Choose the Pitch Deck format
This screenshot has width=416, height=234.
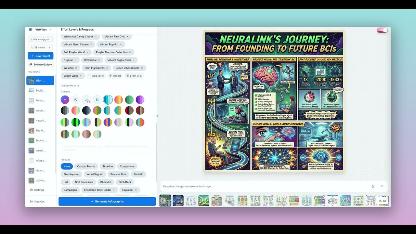[x=125, y=182]
